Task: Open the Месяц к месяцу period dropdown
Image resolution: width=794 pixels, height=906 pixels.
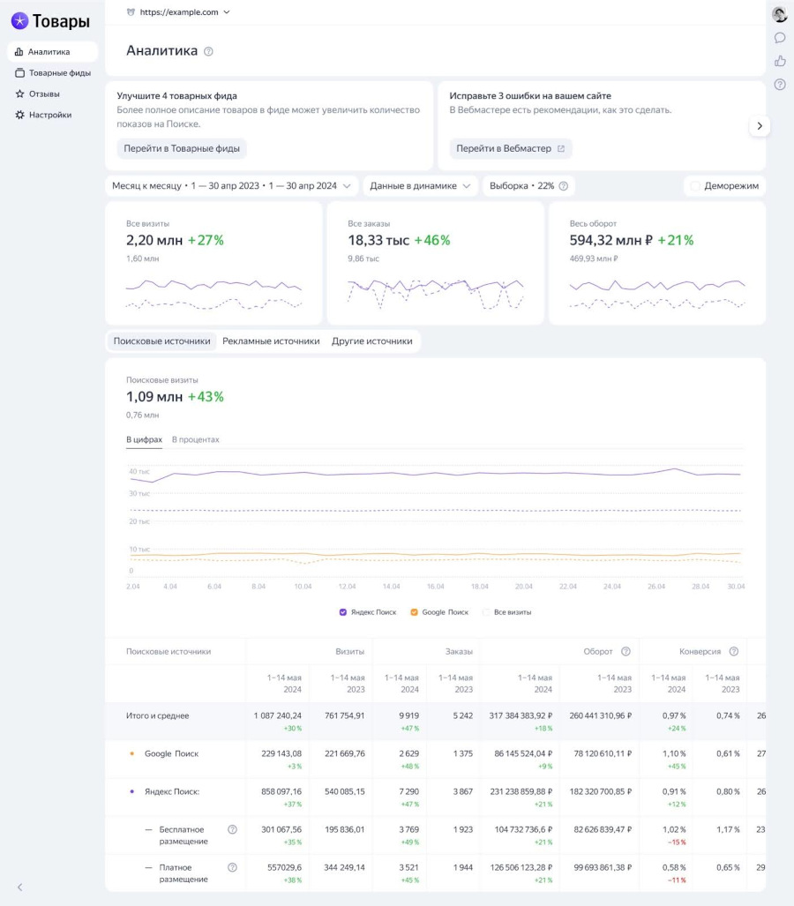Action: pos(231,186)
